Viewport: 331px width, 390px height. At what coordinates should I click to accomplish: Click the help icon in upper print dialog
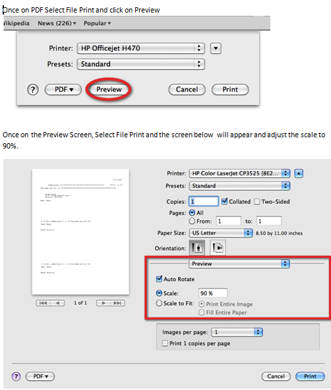(x=33, y=90)
